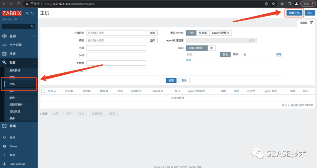Click the 导入 button
Viewport: 317px width, 168px height.
[x=310, y=13]
